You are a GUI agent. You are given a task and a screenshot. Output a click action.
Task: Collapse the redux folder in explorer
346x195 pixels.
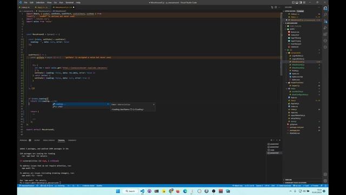point(293,89)
